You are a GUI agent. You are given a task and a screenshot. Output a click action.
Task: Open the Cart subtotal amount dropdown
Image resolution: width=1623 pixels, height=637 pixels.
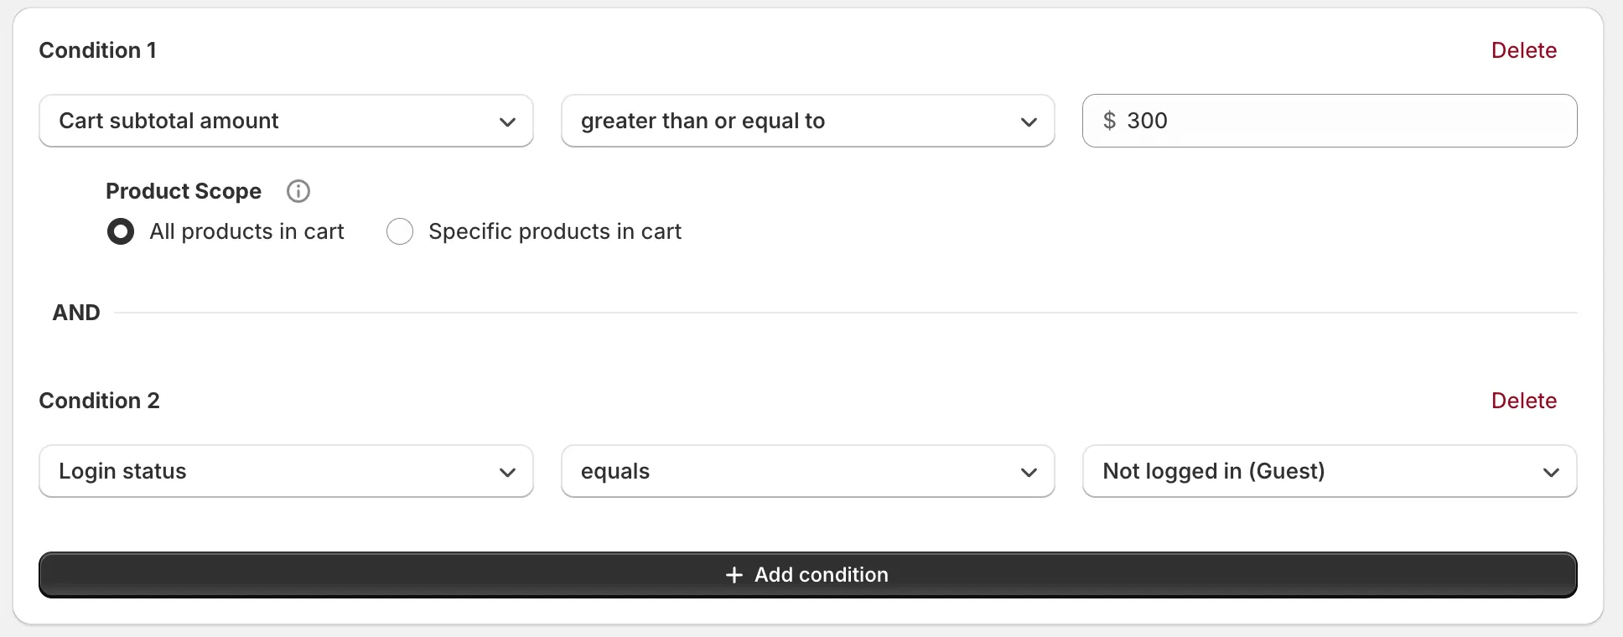[285, 122]
